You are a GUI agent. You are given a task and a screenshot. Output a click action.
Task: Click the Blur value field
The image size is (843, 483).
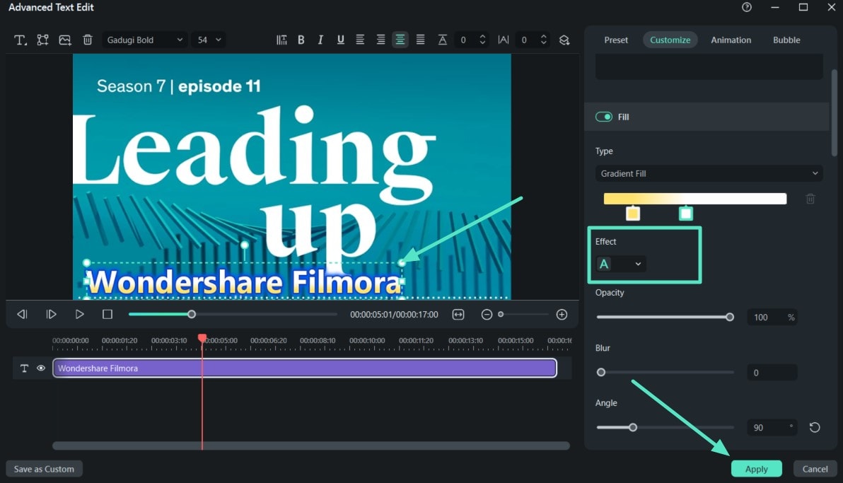click(x=772, y=372)
